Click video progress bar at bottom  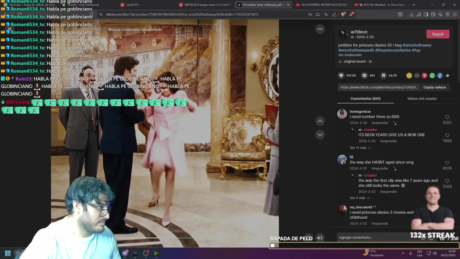pos(165,238)
